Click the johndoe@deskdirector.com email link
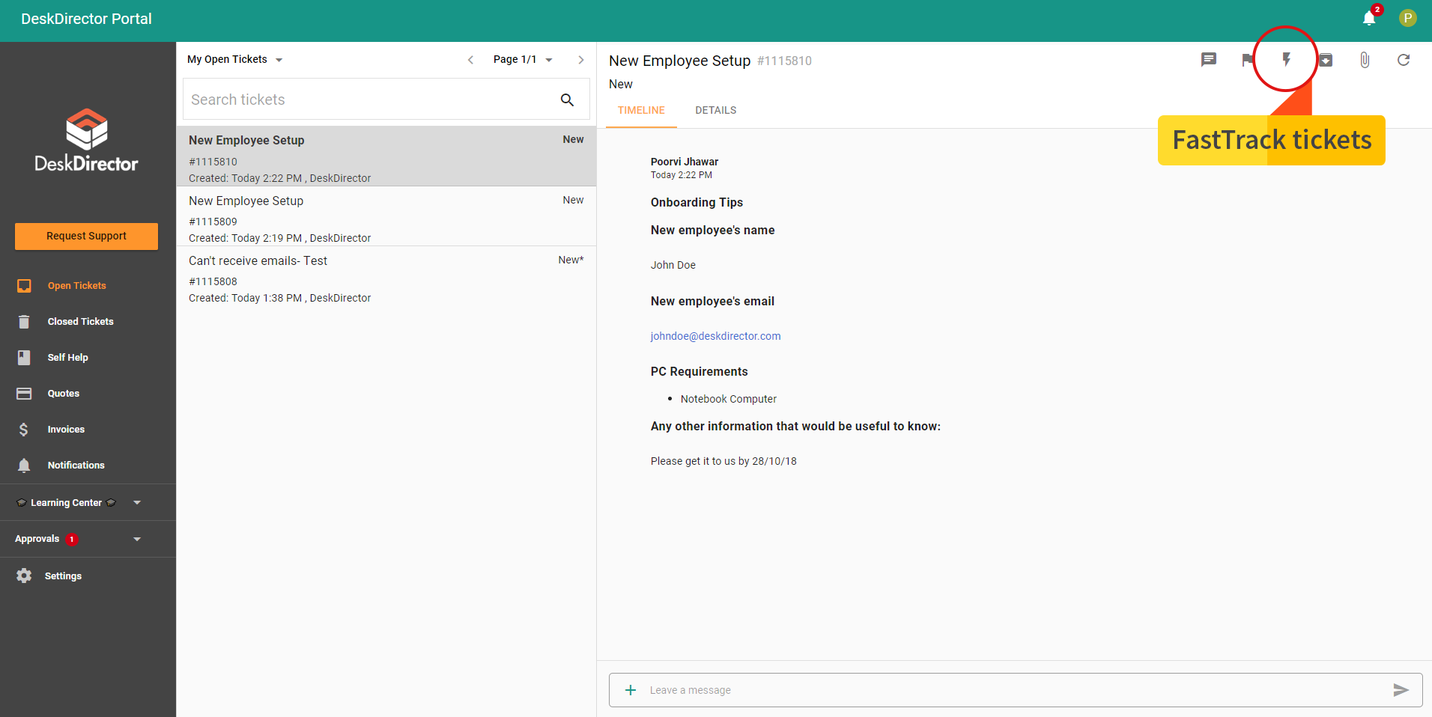Viewport: 1432px width, 717px height. point(715,336)
